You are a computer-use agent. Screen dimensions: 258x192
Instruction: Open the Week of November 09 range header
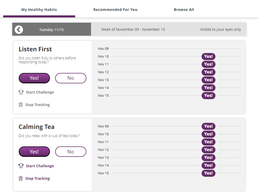[133, 29]
